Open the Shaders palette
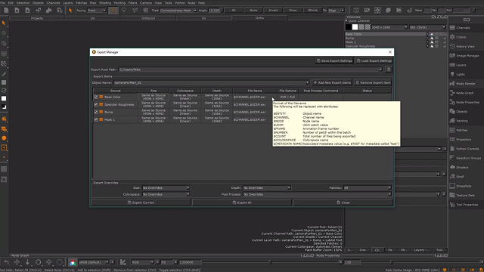 click(462, 168)
